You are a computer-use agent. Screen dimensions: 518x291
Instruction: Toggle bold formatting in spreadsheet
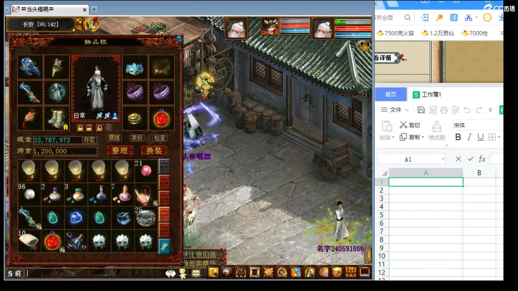tap(458, 137)
